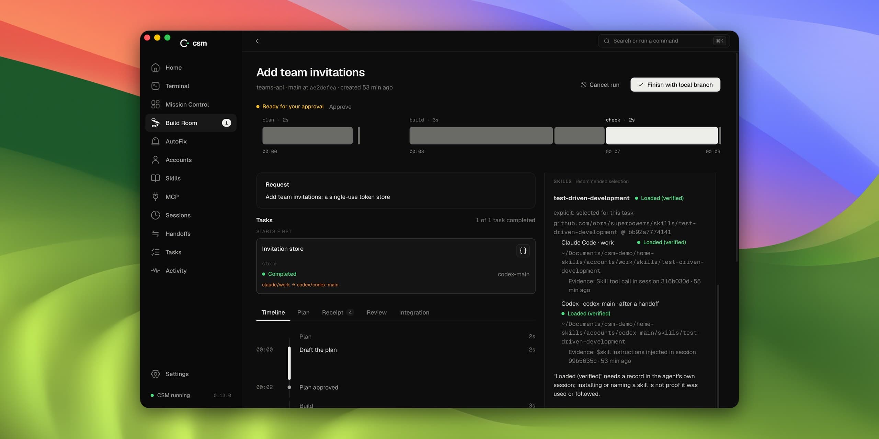Click the Sessions clock icon
The width and height of the screenshot is (879, 439).
[x=156, y=215]
